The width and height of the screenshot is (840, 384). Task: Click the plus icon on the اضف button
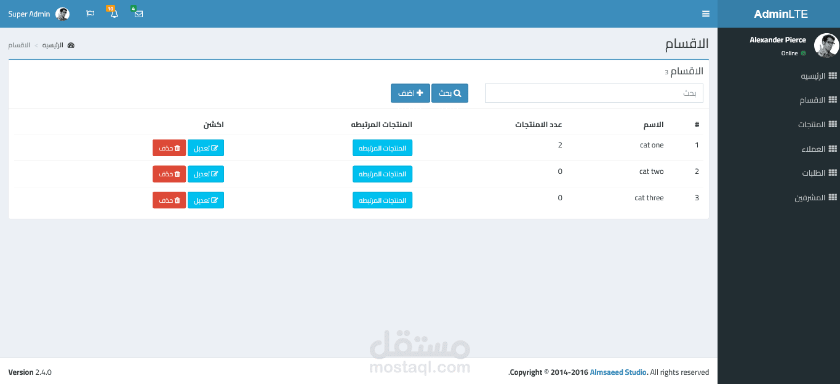point(420,93)
